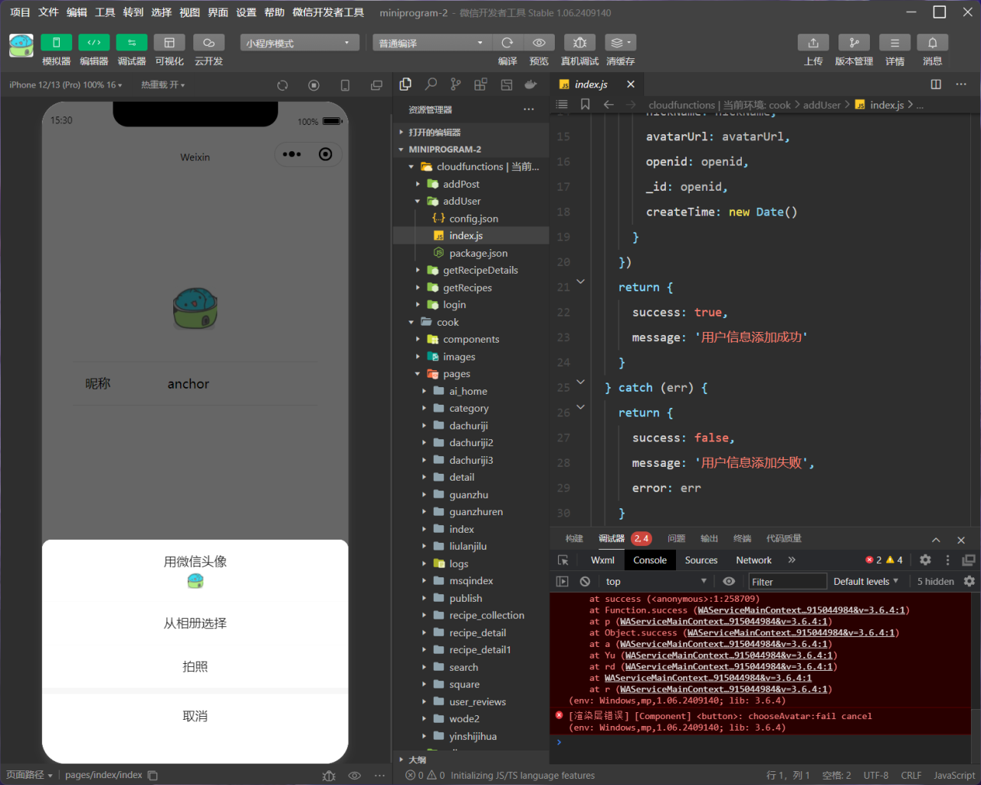The height and width of the screenshot is (785, 981).
Task: Open the 可视化 visual layout button
Action: click(169, 43)
